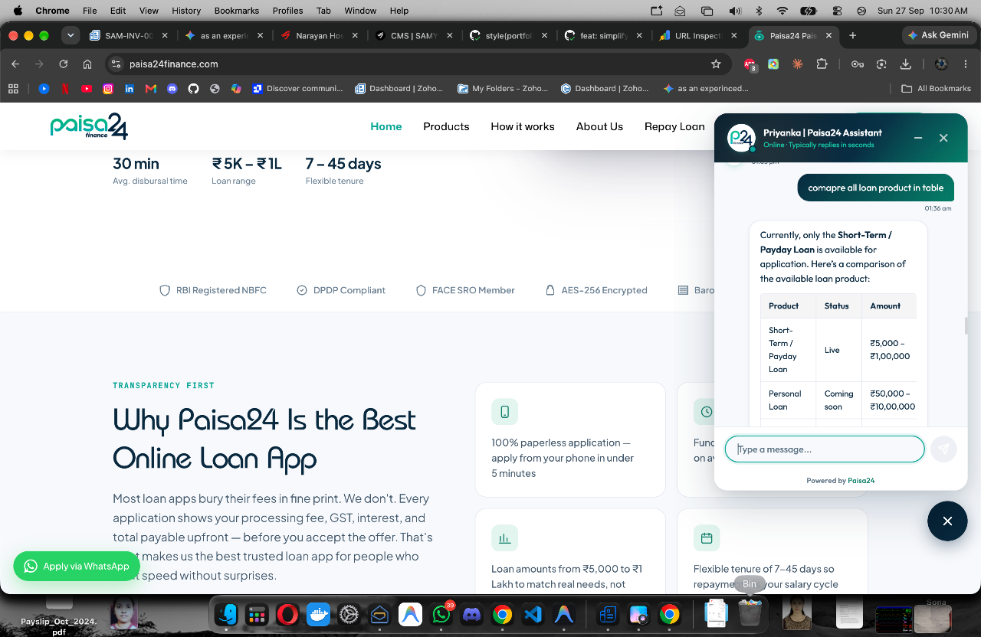Focus the Type a message input
981x637 pixels.
tap(825, 449)
